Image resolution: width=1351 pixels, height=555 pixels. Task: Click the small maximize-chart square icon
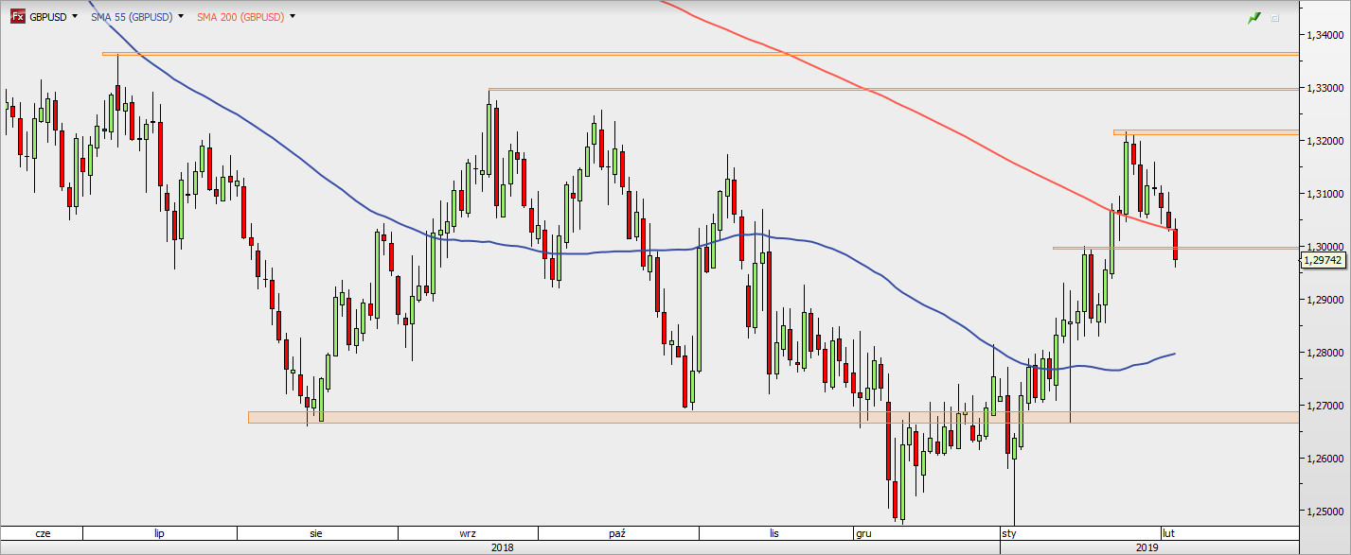point(1274,18)
